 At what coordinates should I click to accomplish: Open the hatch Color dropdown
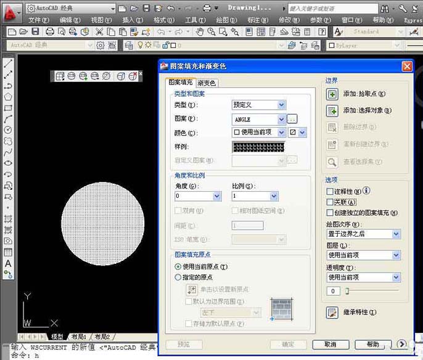point(259,132)
